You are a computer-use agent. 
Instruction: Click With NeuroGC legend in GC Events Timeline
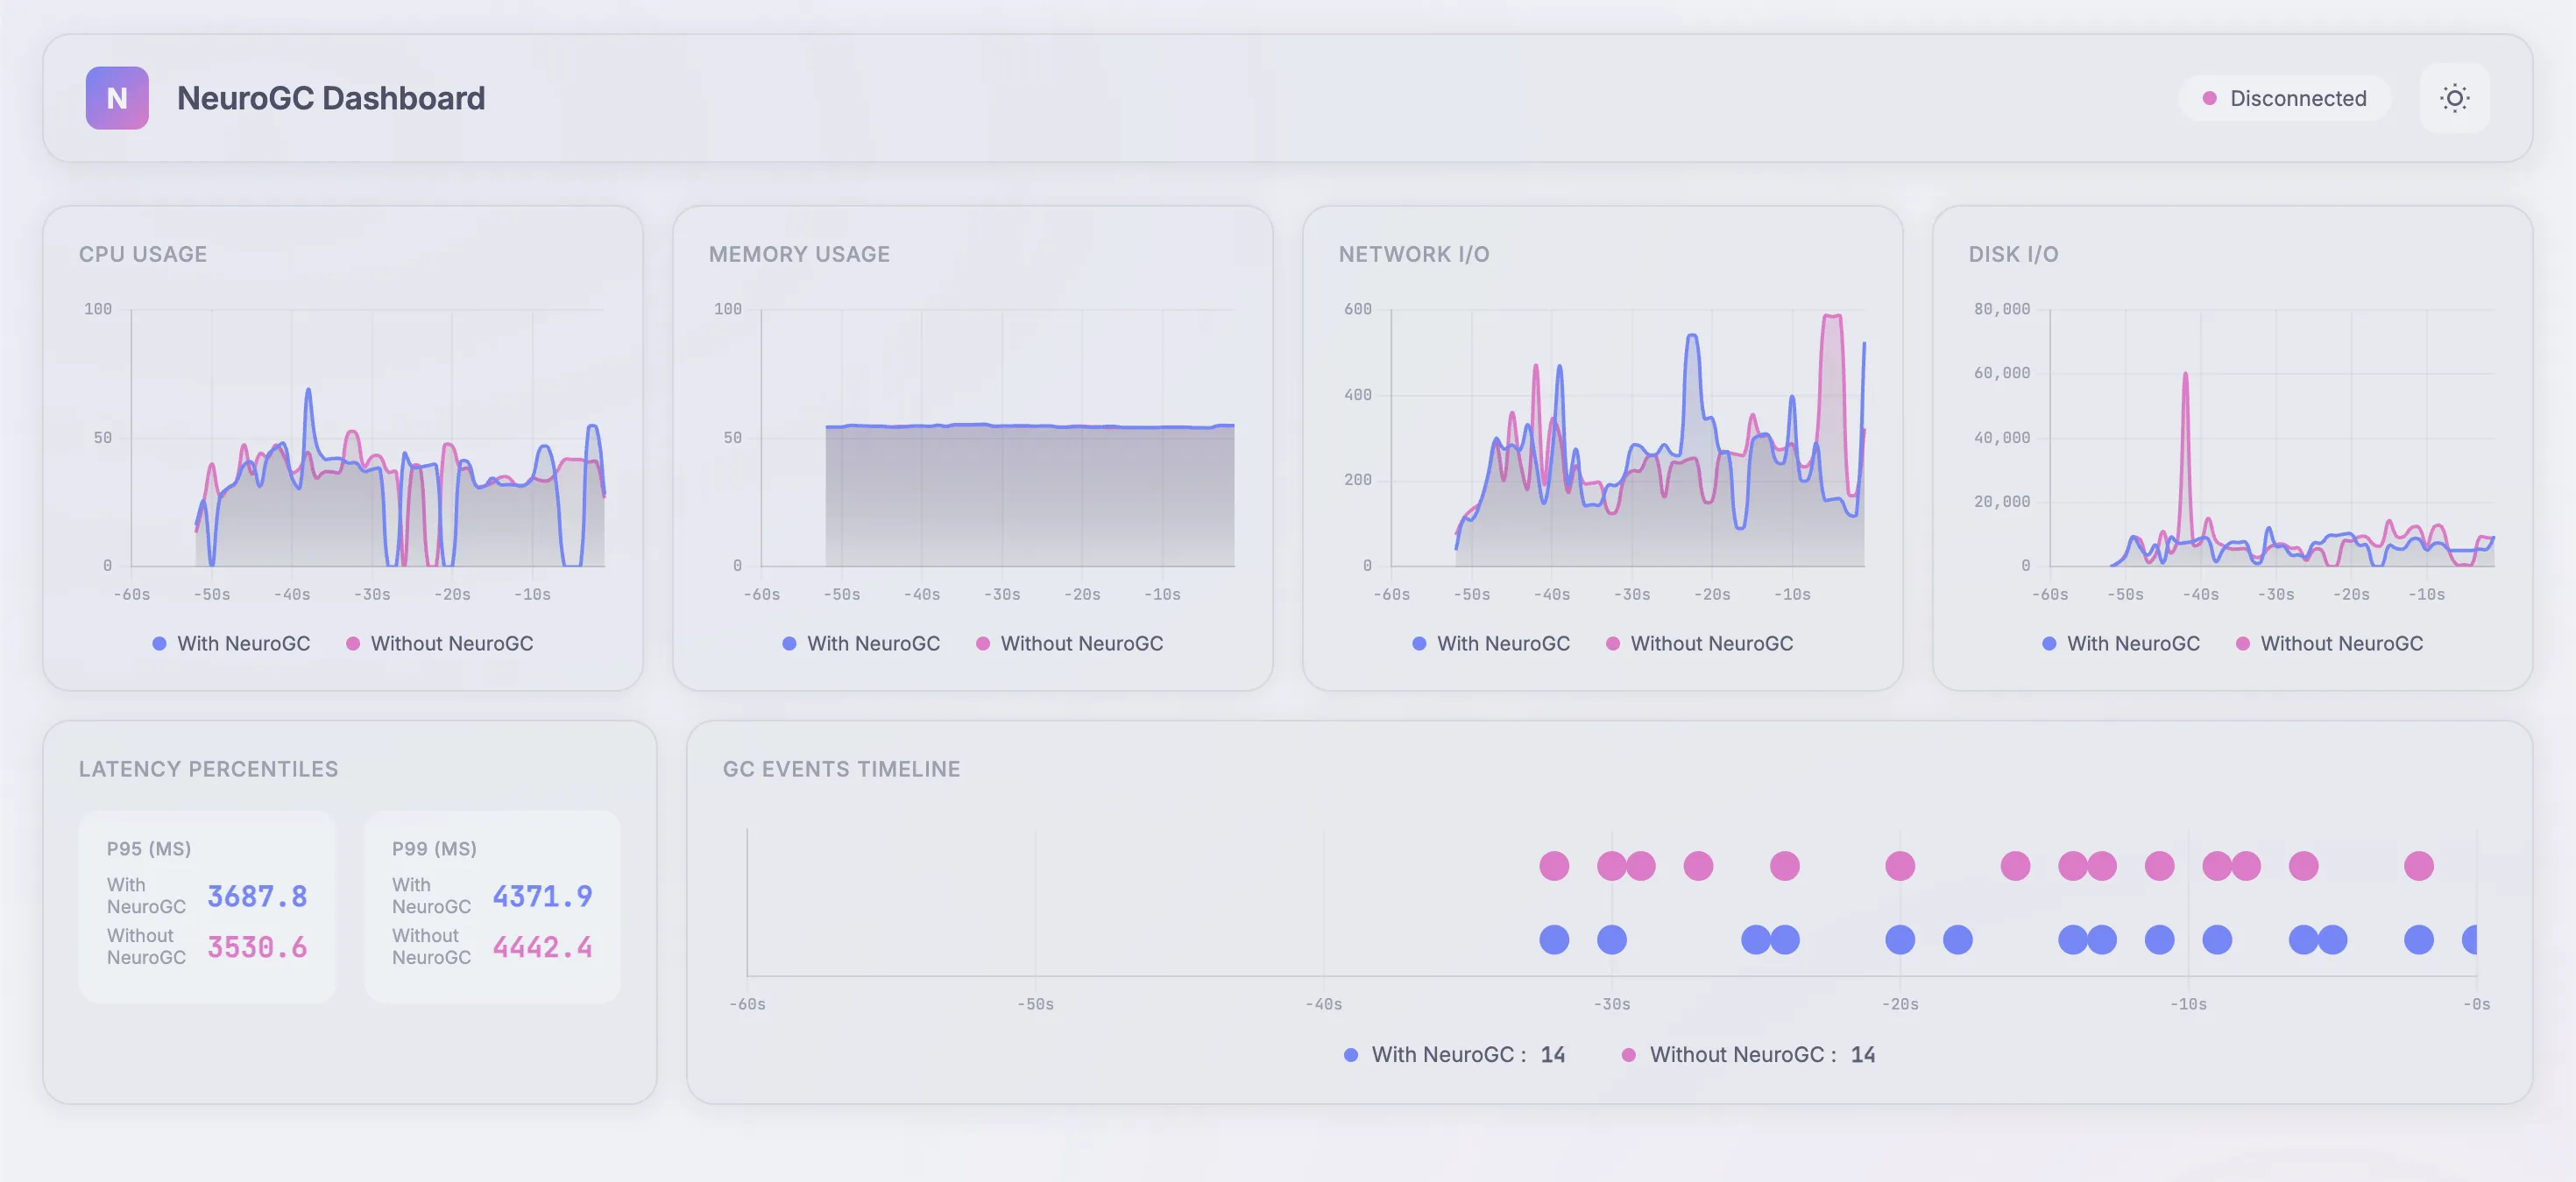pos(1443,1054)
